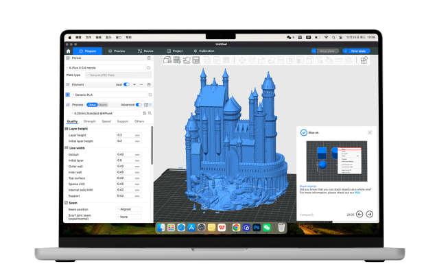This screenshot has width=437, height=277.
Task: Open the Wiki link in the tip
Action: coord(357,193)
